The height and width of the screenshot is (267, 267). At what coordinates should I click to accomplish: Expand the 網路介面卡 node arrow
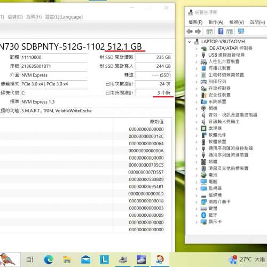(x=197, y=202)
